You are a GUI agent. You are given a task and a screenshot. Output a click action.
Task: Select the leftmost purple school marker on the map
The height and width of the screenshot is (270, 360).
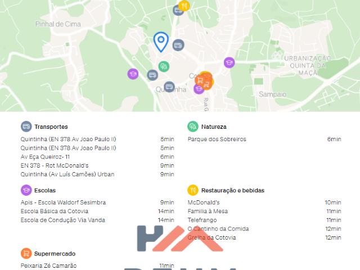pos(133,74)
